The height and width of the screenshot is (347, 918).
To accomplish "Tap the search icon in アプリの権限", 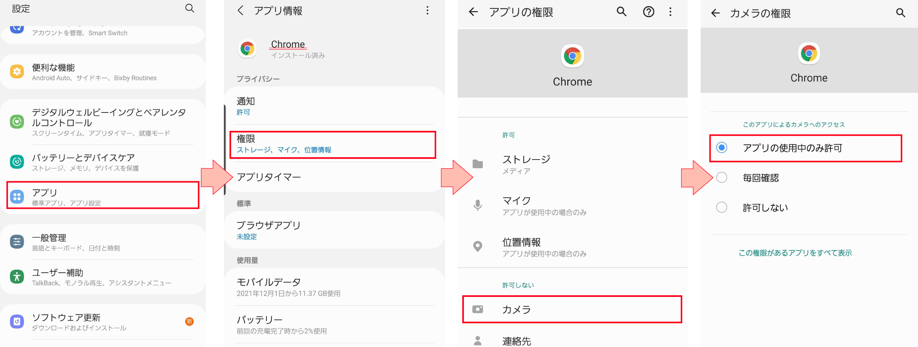I will point(621,12).
